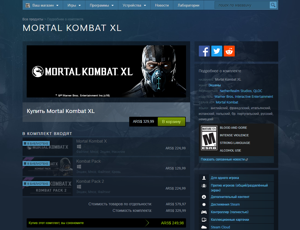Open the Экшены genre link
This screenshot has width=300, height=230.
(215, 85)
